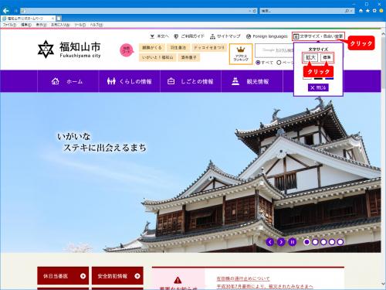Open the ツール menu

[80, 25]
